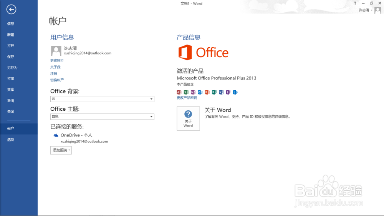384x216 pixels.
Task: Click the OneDrive cloud icon
Action: (x=56, y=135)
